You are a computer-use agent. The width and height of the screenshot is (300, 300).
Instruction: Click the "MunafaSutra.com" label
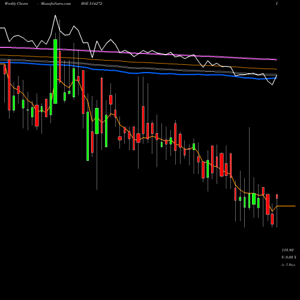coord(56,4)
